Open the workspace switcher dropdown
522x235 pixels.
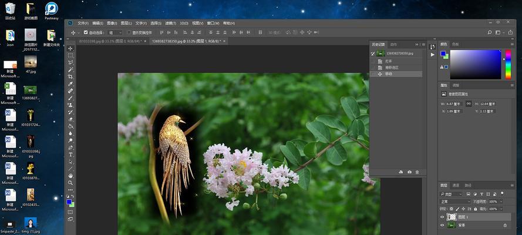499,32
